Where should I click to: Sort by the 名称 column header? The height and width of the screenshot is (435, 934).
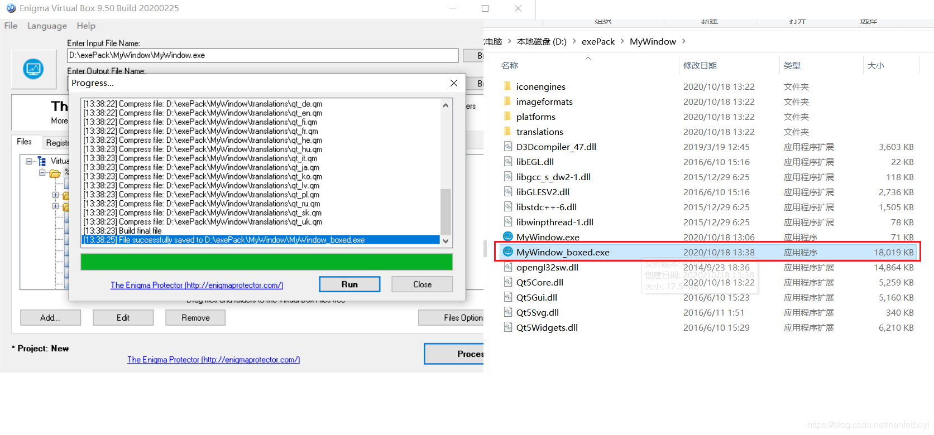point(510,65)
